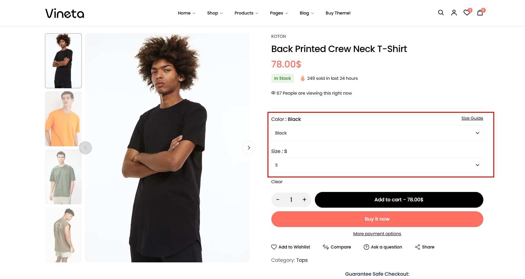
Task: Go to next product image arrow
Action: [x=249, y=148]
